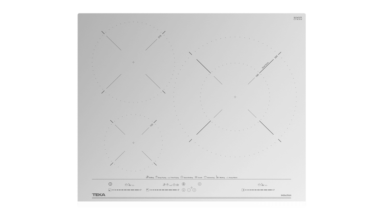The width and height of the screenshot is (391, 220).
Task: Select the left zone indicator square
Action: [109, 190]
